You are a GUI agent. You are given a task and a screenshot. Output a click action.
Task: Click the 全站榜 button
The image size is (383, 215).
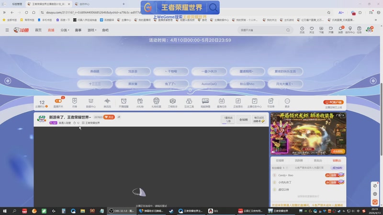[x=243, y=119]
